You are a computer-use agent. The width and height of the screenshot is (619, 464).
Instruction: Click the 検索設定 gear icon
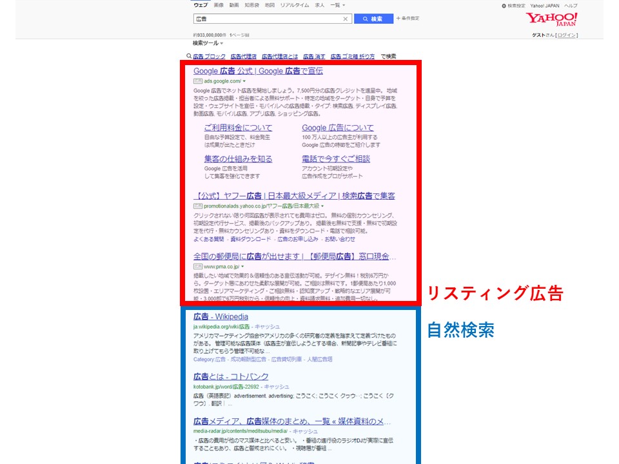(504, 6)
